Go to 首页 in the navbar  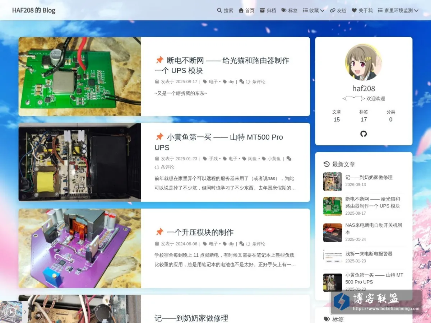(246, 10)
